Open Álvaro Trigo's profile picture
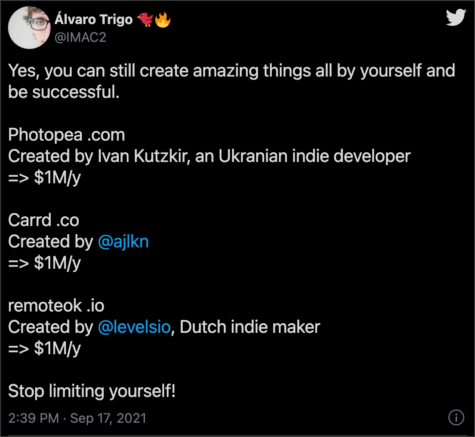The width and height of the screenshot is (475, 437). (x=28, y=28)
